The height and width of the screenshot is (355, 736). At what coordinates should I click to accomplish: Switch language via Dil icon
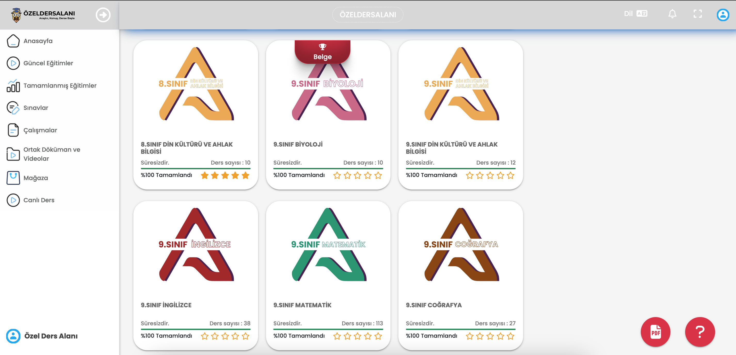(642, 14)
